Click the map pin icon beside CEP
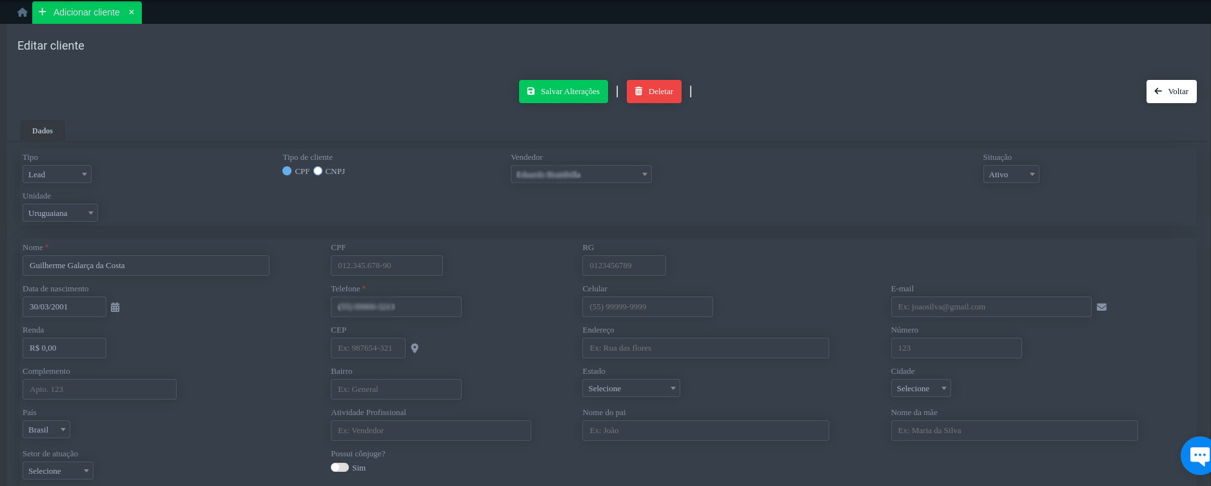This screenshot has width=1211, height=486. point(415,349)
